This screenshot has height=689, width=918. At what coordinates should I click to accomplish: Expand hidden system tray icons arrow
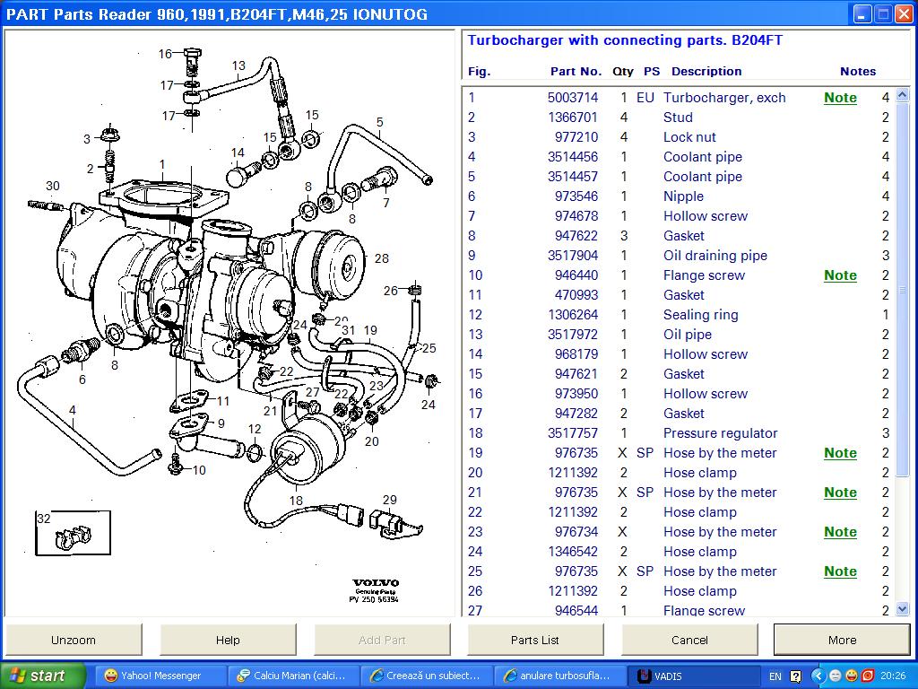tap(818, 676)
